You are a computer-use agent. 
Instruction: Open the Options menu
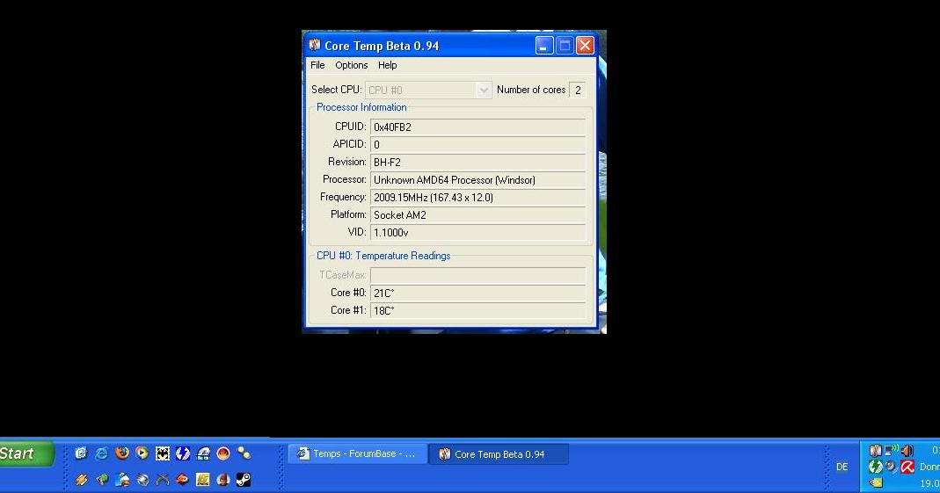[x=352, y=65]
